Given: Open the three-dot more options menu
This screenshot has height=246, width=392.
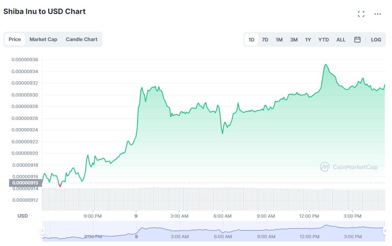Looking at the screenshot, I should (377, 14).
